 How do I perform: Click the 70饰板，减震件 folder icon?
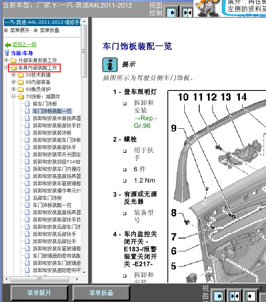click(x=21, y=97)
